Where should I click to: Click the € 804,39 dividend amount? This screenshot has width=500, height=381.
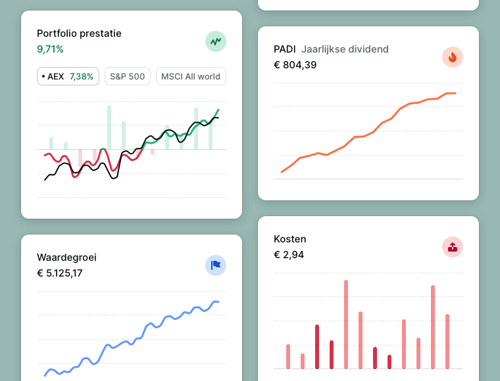(295, 64)
